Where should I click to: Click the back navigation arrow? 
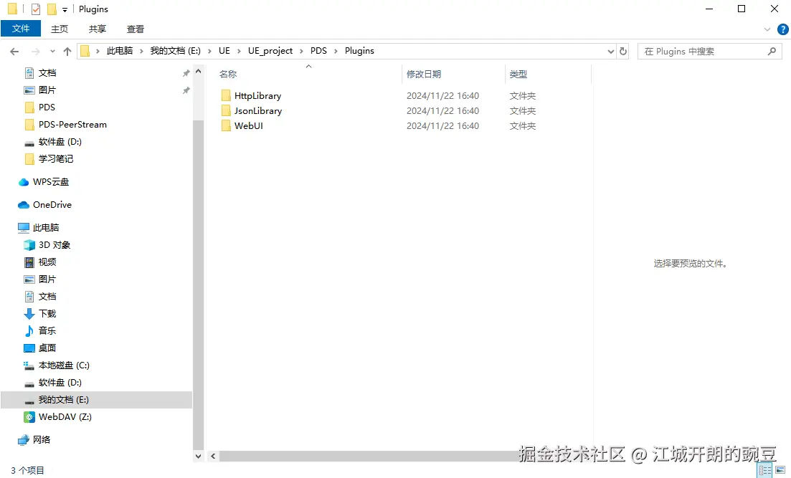click(x=14, y=51)
